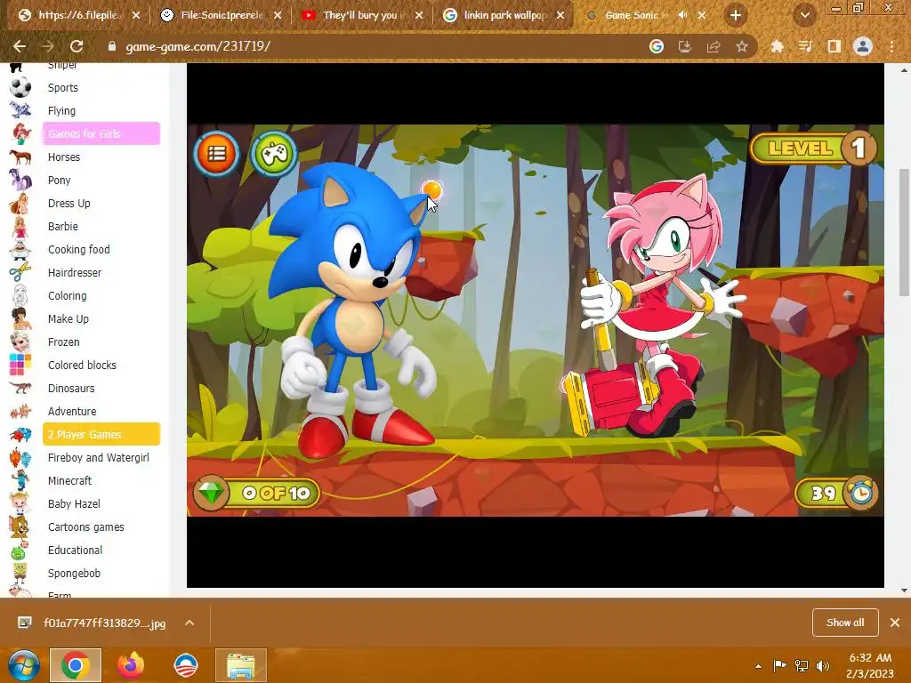Click the Sonic character
The height and width of the screenshot is (683, 911).
(x=352, y=310)
